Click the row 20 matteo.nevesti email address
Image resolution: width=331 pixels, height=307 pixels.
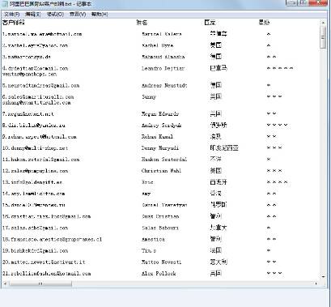44,262
